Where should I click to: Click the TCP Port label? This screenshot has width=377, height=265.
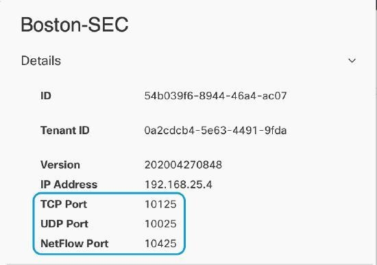point(64,204)
